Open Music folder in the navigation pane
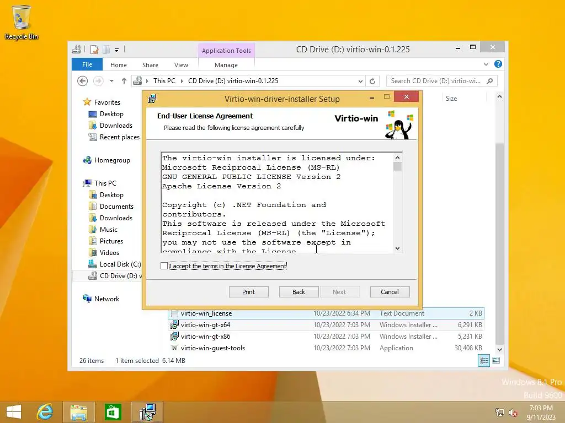This screenshot has width=565, height=423. (x=109, y=229)
